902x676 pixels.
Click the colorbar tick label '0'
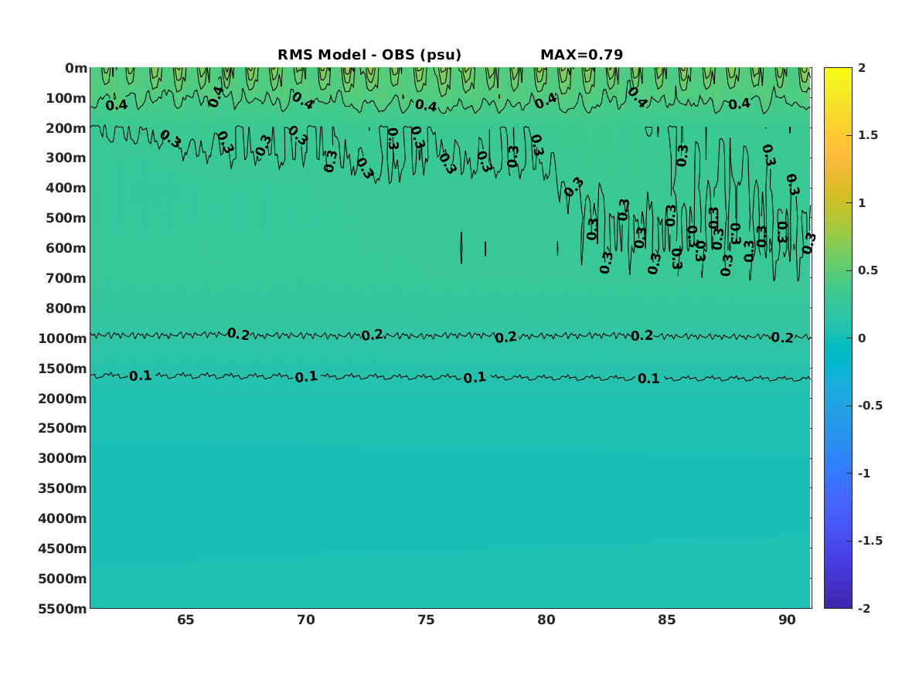[862, 338]
